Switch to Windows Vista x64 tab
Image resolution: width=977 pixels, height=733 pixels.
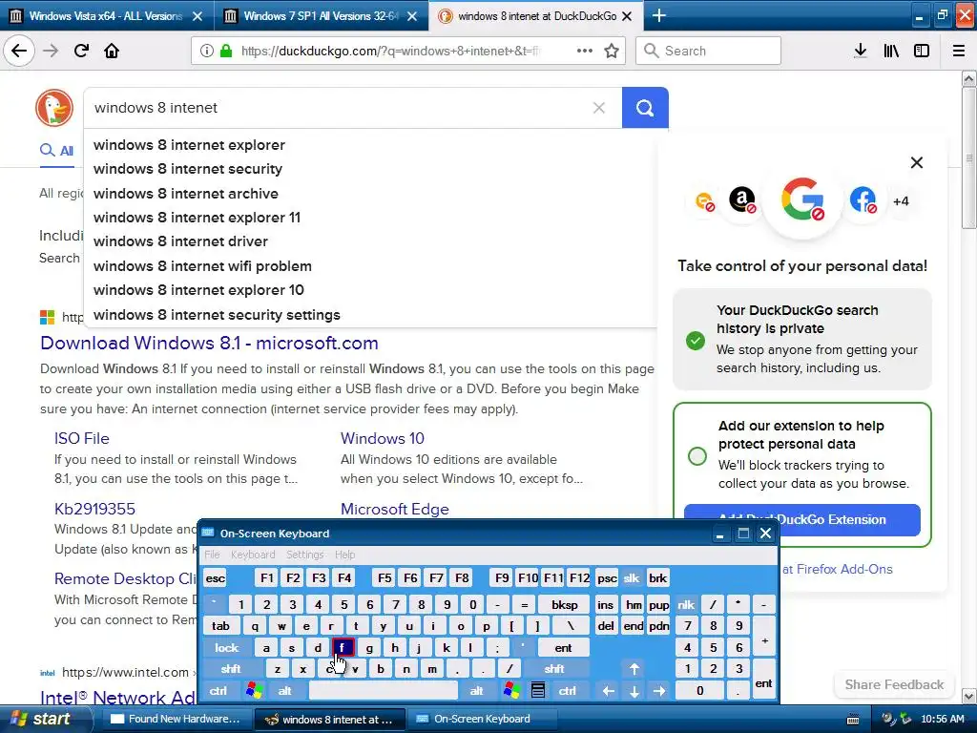[x=106, y=15]
